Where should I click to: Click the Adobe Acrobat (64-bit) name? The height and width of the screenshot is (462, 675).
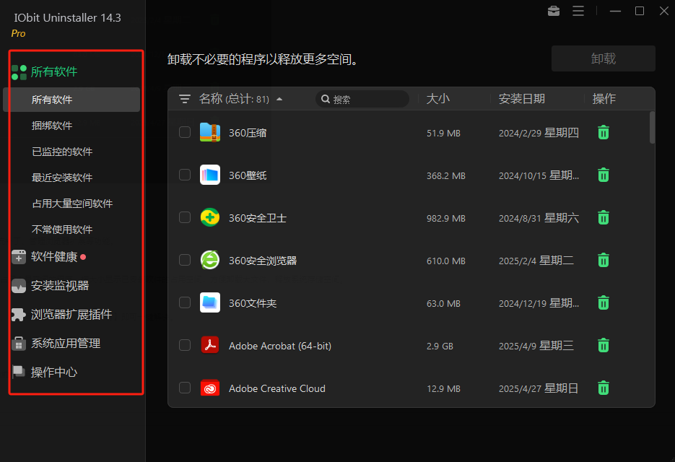[280, 346]
